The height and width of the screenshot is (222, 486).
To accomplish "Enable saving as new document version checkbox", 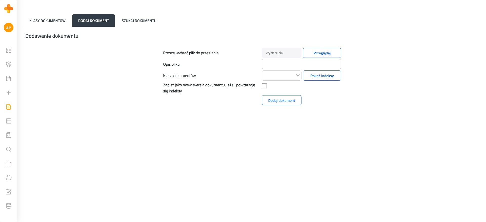I will 264,86.
